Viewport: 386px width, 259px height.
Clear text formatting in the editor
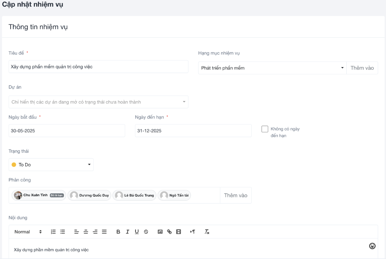tap(207, 232)
